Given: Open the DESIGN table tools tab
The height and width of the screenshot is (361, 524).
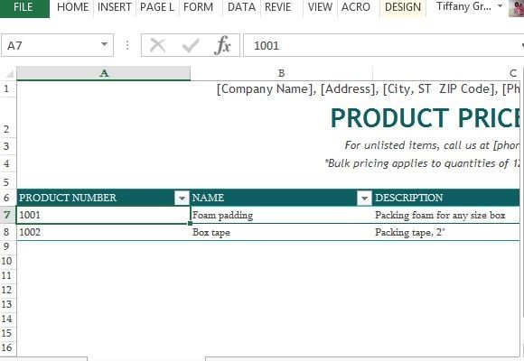Looking at the screenshot, I should pyautogui.click(x=403, y=7).
